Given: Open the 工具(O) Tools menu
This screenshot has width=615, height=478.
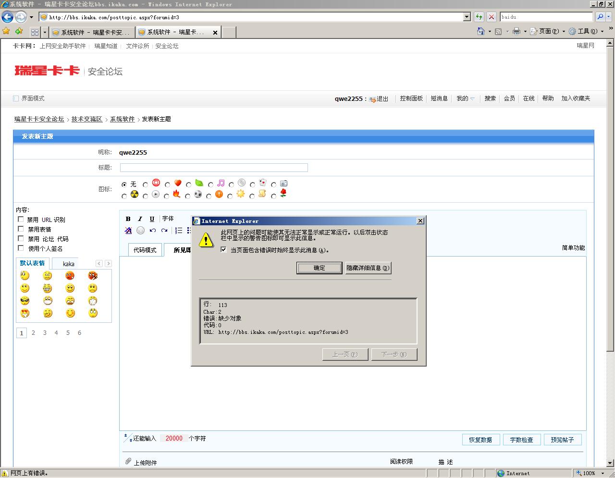Looking at the screenshot, I should coord(586,31).
